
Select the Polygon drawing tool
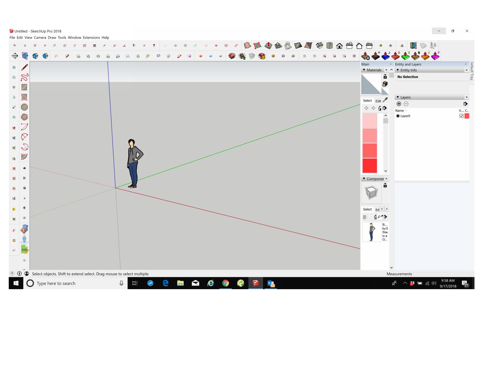pos(24,117)
